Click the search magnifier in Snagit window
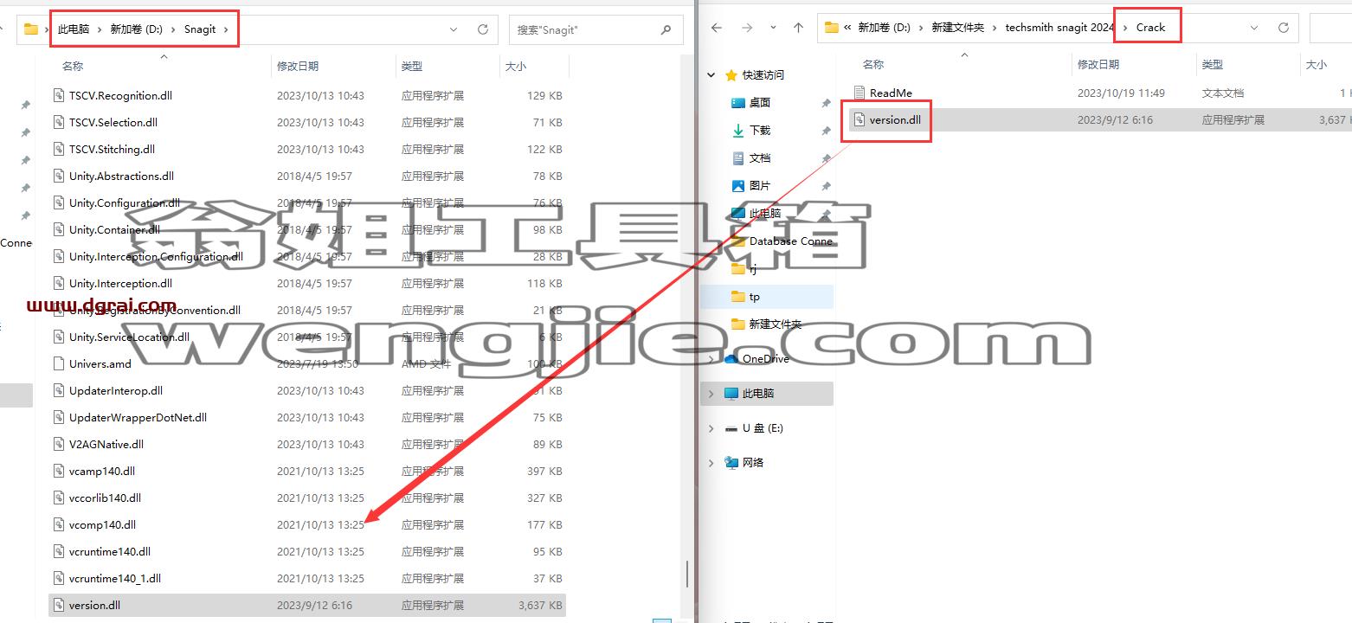Viewport: 1352px width, 623px height. (666, 29)
